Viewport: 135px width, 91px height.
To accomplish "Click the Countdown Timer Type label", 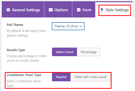I will point(24,75).
